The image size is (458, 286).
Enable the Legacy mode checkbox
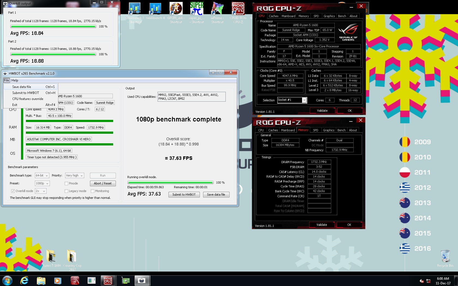coord(66,191)
